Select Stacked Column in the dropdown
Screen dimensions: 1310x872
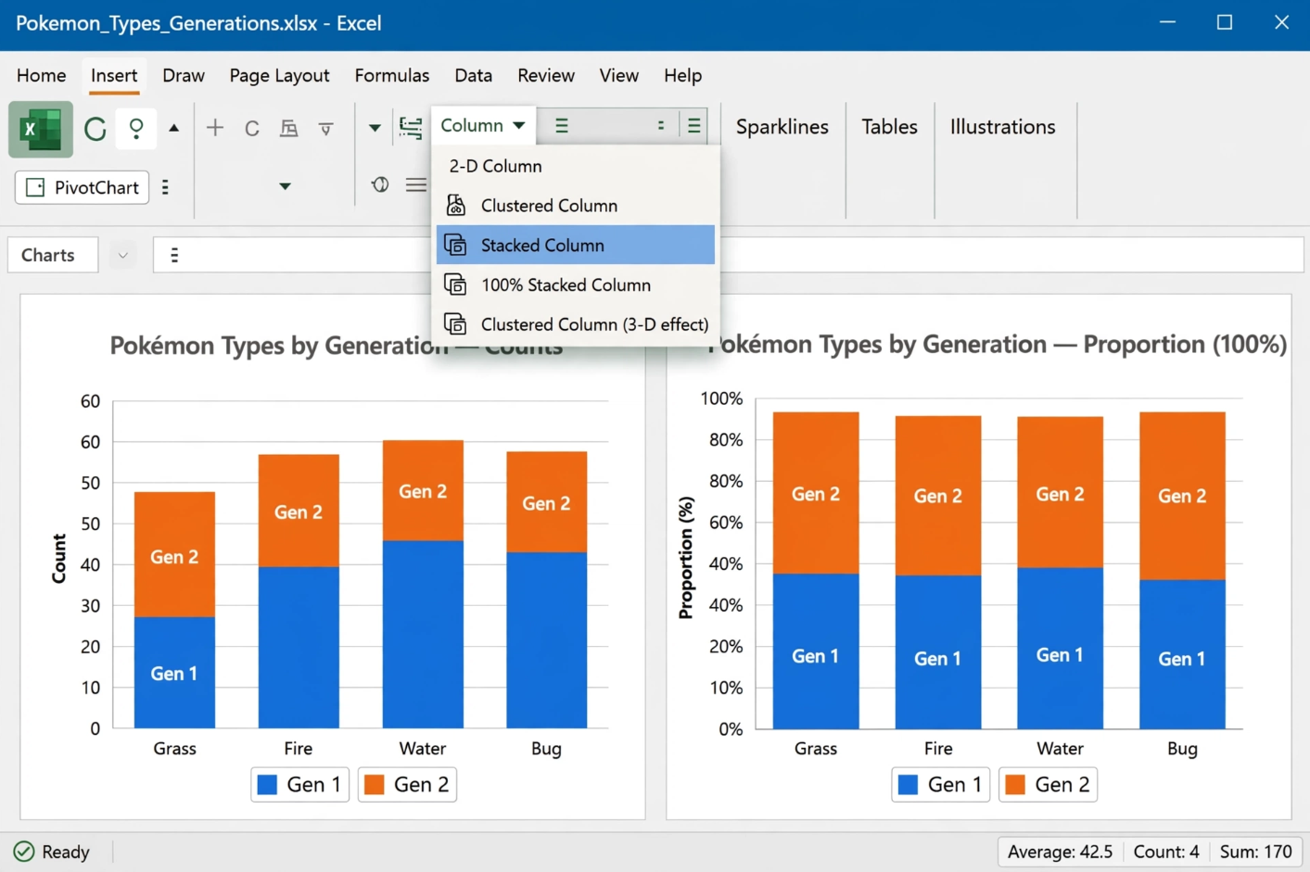pos(576,246)
